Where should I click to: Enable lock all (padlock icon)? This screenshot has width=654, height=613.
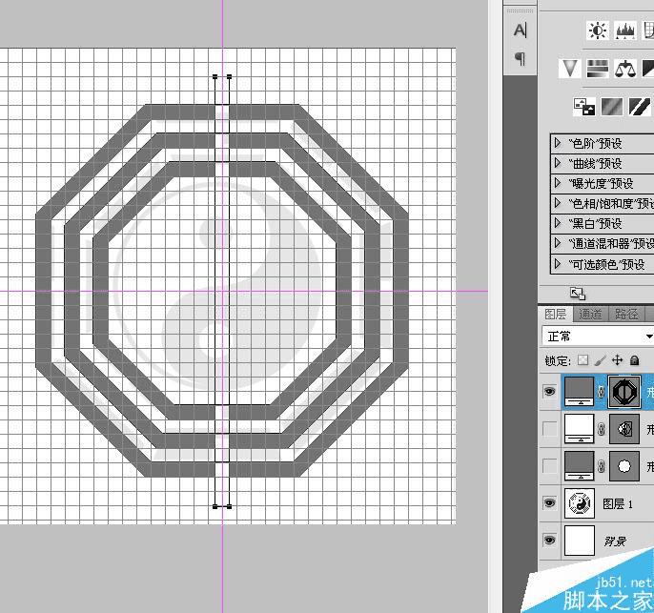tap(634, 359)
